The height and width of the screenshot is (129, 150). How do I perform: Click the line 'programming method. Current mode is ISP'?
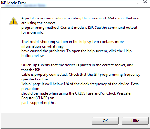[x=79, y=28]
